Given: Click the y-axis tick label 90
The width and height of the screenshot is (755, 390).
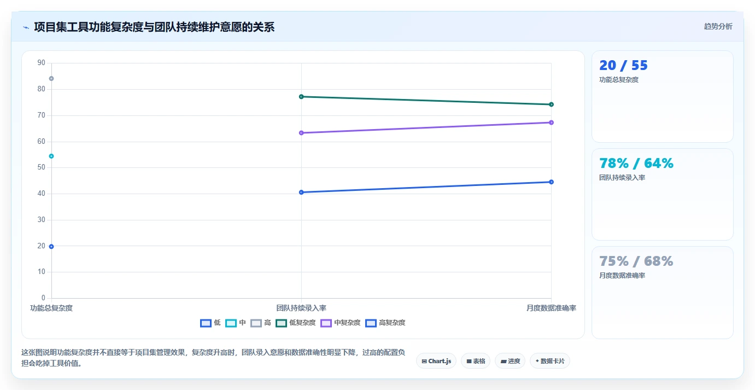Looking at the screenshot, I should (42, 63).
